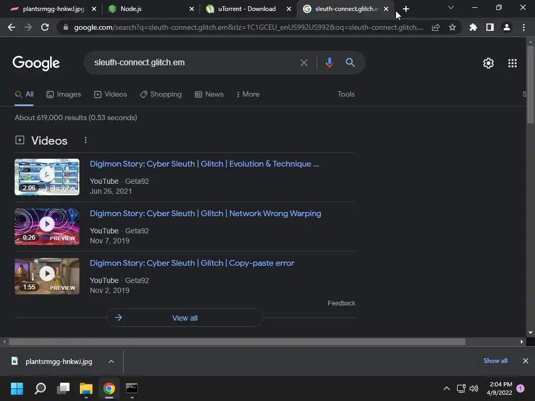Viewport: 535px width, 401px height.
Task: Expand options for plantsrmgg-hnkwJ.jpg download
Action: [x=111, y=361]
